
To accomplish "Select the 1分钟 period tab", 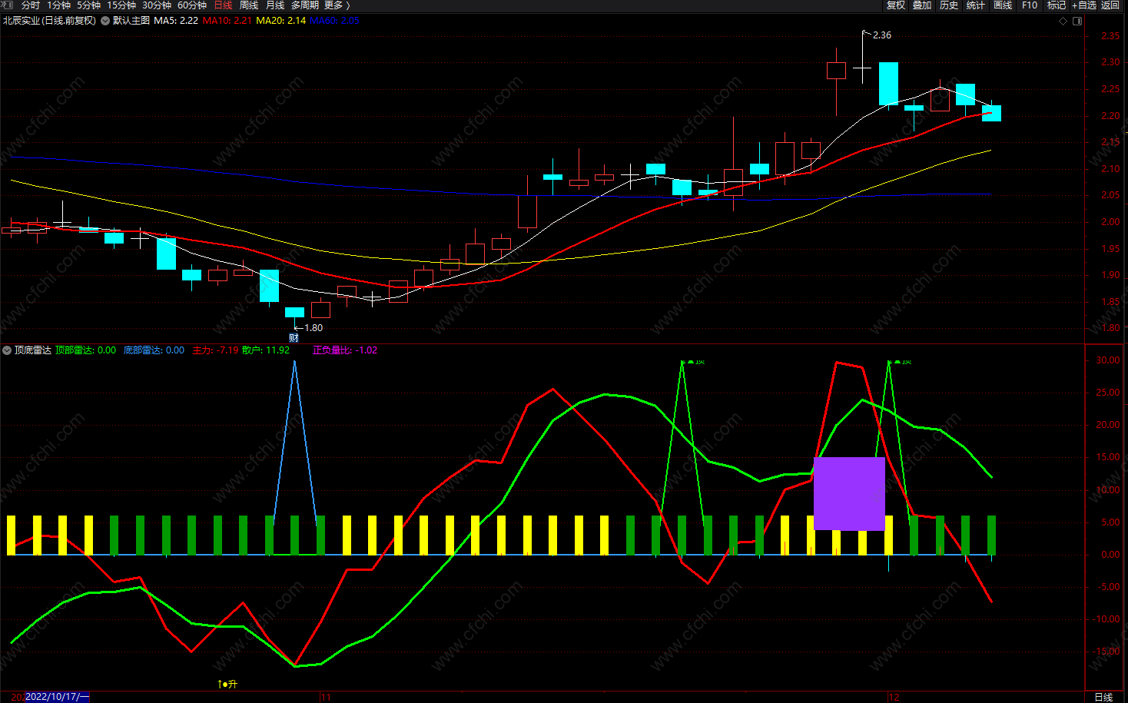I will tap(58, 5).
